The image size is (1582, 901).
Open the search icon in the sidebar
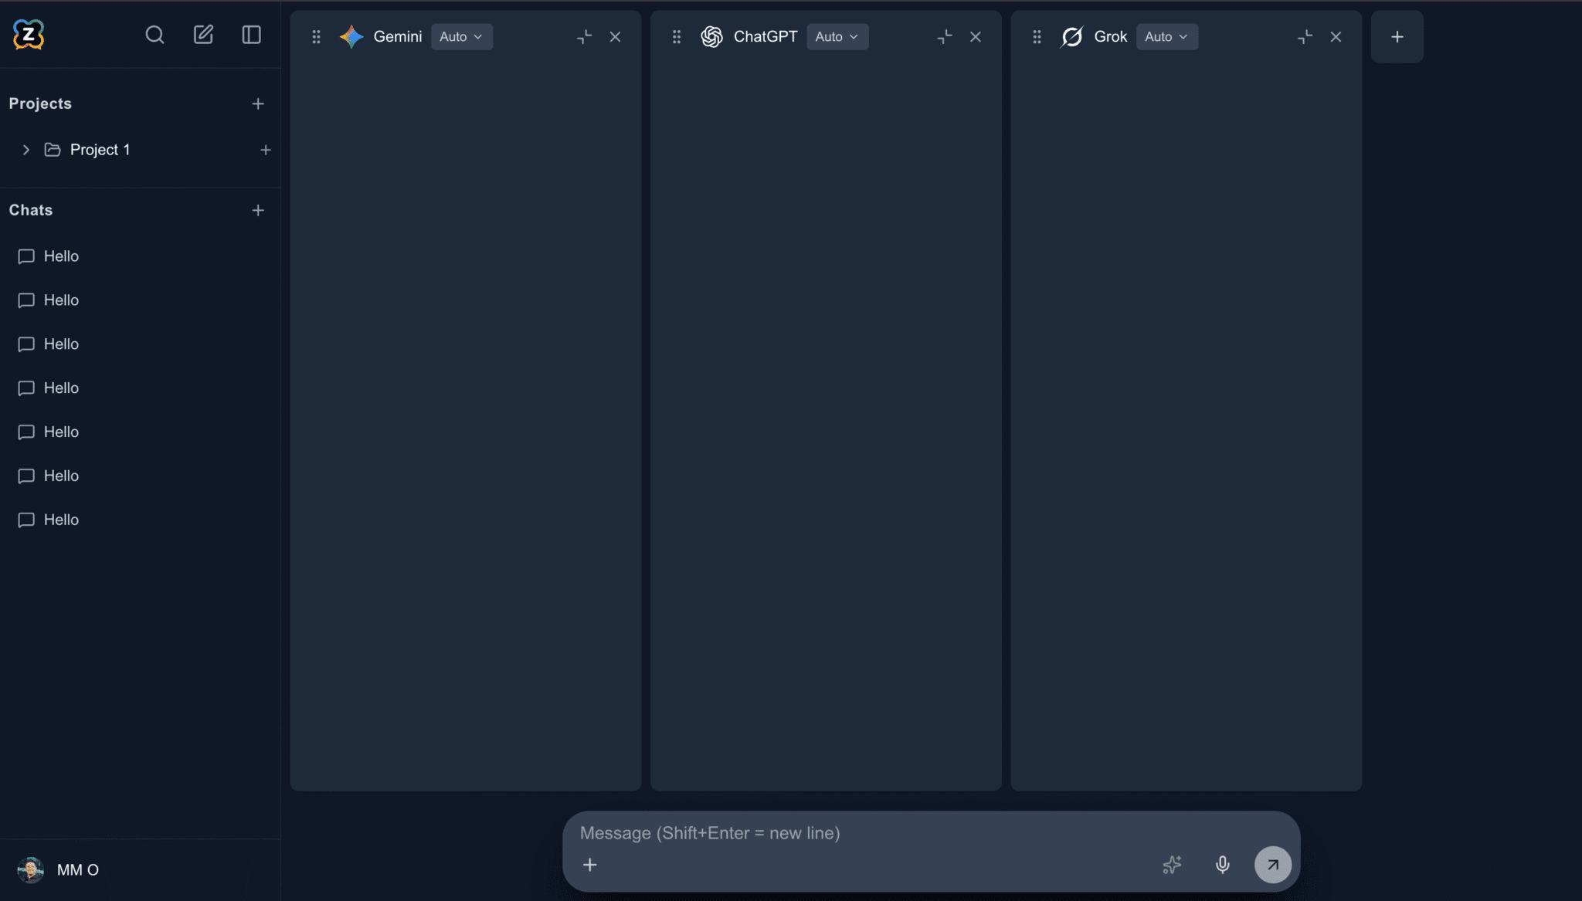154,35
